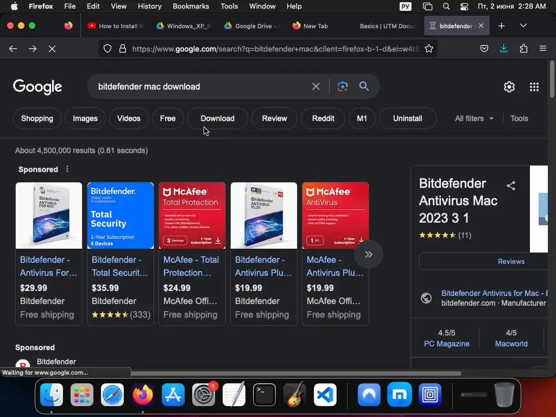Screen dimensions: 556x417
Task: Submit search using magnifier icon
Action: pos(364,86)
